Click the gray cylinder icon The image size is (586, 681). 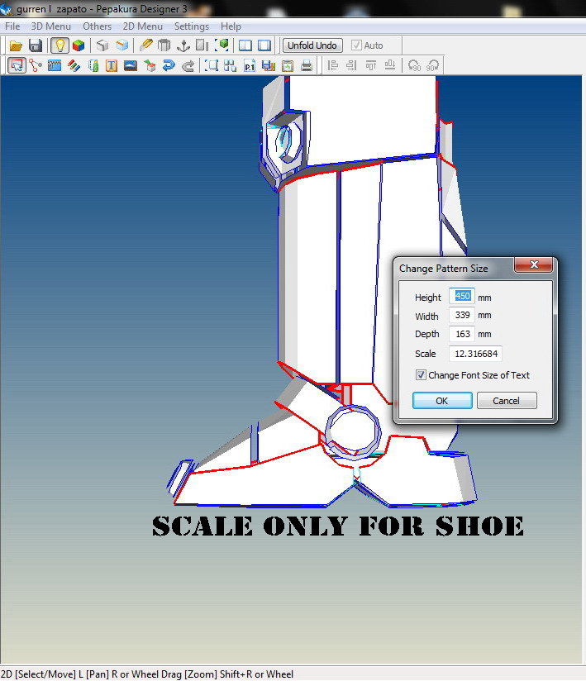(x=164, y=45)
